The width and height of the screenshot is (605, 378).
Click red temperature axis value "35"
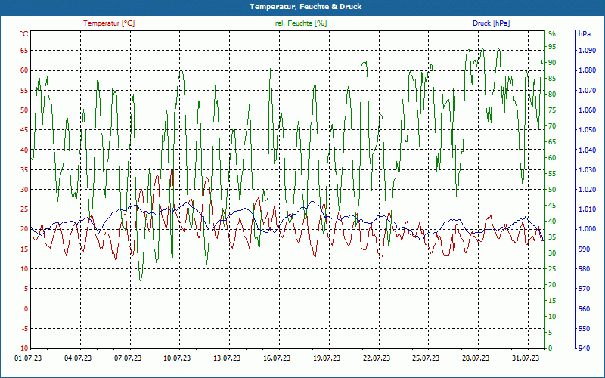[24, 169]
